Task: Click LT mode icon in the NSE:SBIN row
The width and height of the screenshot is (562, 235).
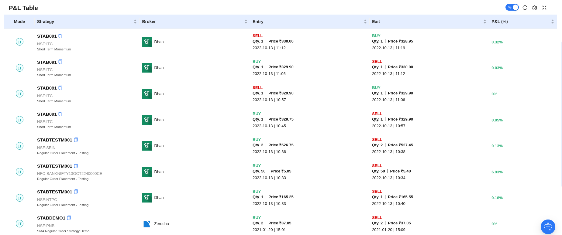Action: 19,146
